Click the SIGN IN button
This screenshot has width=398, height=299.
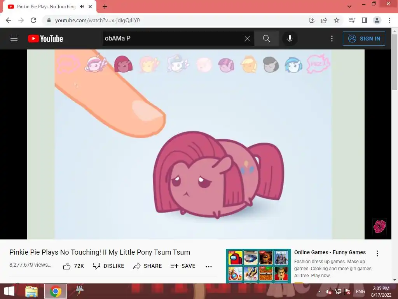tap(364, 39)
